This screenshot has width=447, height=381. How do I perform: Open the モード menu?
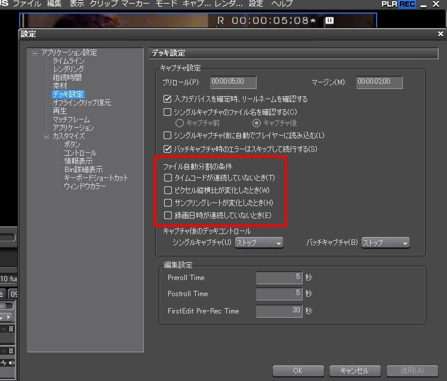(166, 4)
